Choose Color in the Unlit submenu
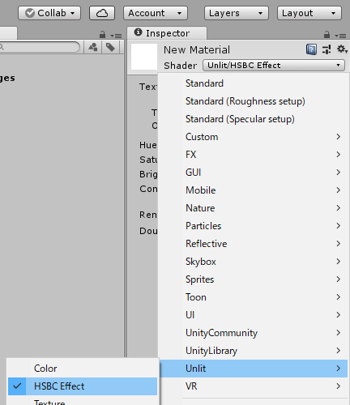Image resolution: width=350 pixels, height=405 pixels. tap(83, 369)
